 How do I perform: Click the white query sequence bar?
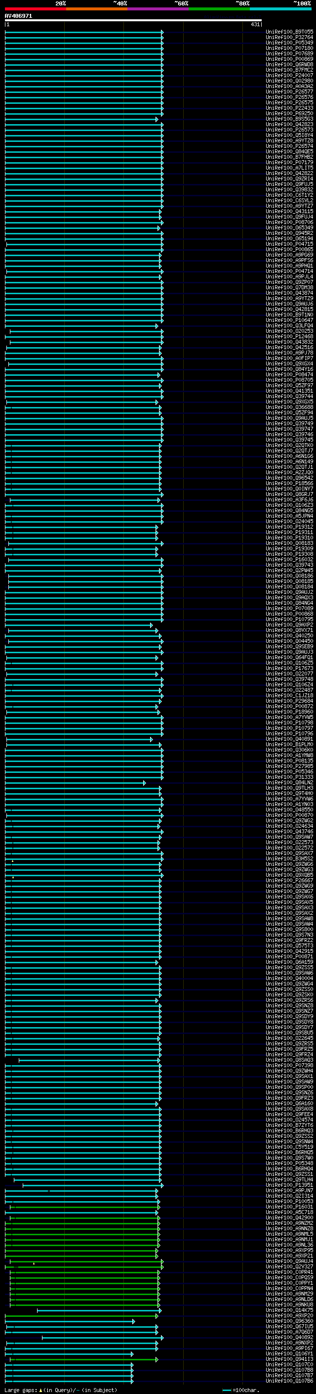tap(133, 21)
